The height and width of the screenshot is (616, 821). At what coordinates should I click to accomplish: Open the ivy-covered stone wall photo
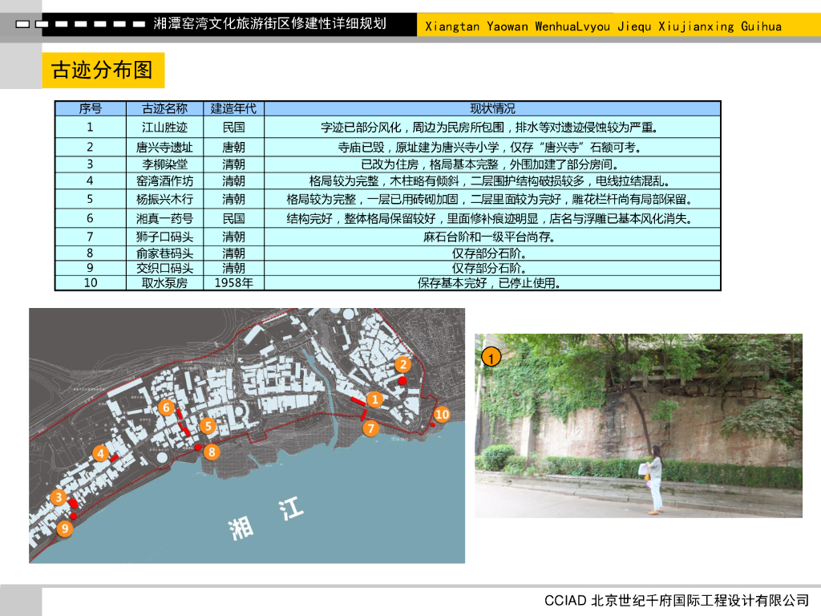click(638, 425)
